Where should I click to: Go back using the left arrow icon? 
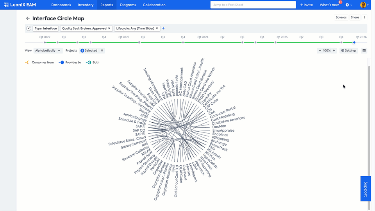point(28,18)
